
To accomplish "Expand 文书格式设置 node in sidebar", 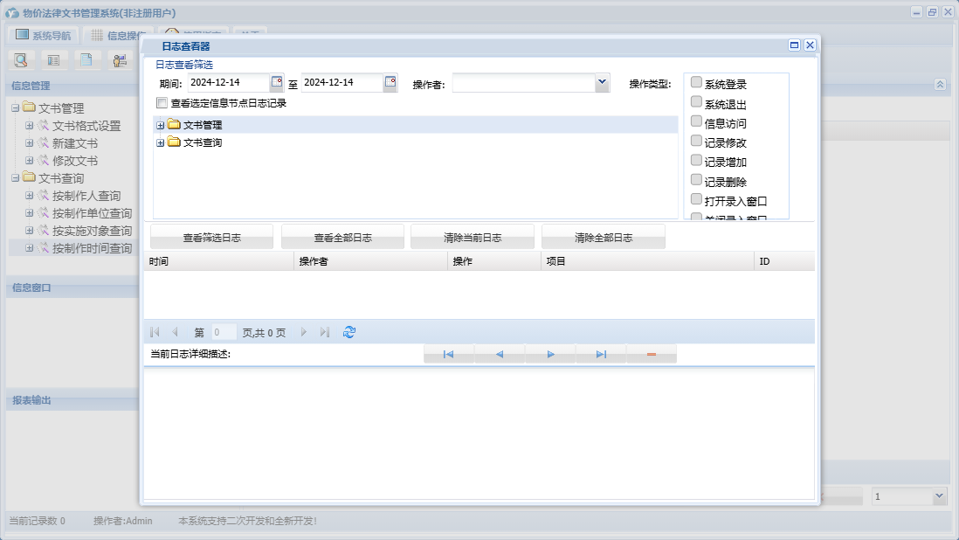I will [29, 125].
